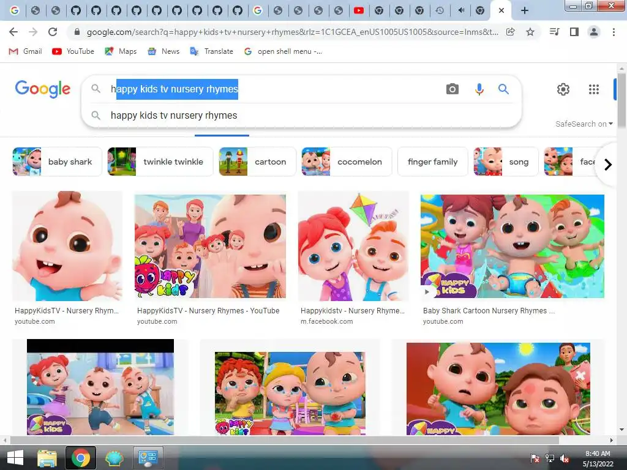Filter images by finger family chip
Screen dimensions: 627x470
click(x=432, y=162)
